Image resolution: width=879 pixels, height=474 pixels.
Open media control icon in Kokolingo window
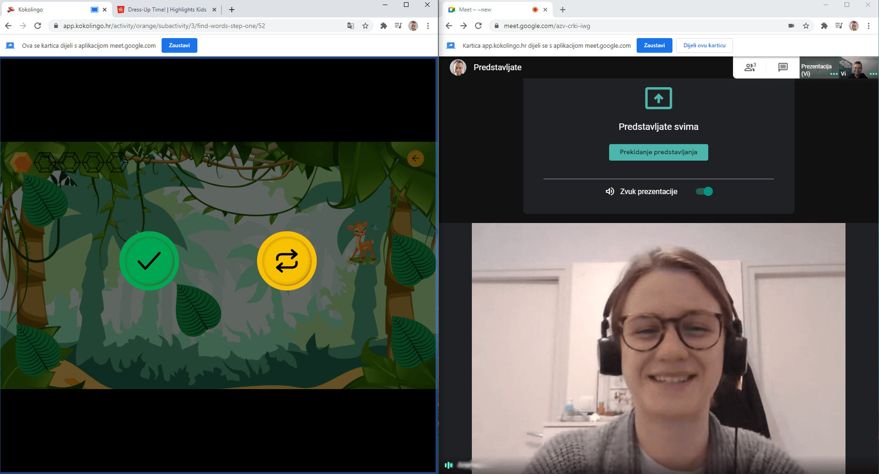point(398,26)
